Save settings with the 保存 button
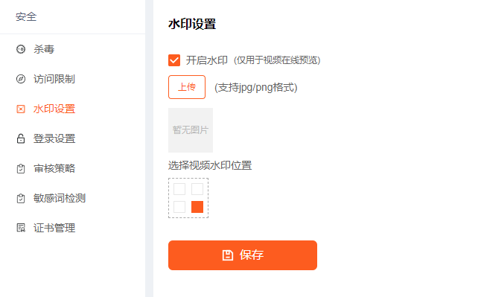This screenshot has width=481, height=297. (243, 255)
